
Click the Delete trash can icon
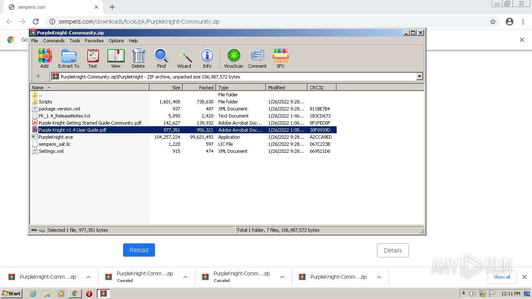[138, 58]
